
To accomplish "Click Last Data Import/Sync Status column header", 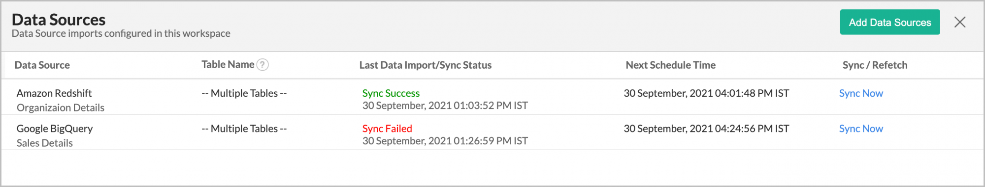I will point(426,65).
